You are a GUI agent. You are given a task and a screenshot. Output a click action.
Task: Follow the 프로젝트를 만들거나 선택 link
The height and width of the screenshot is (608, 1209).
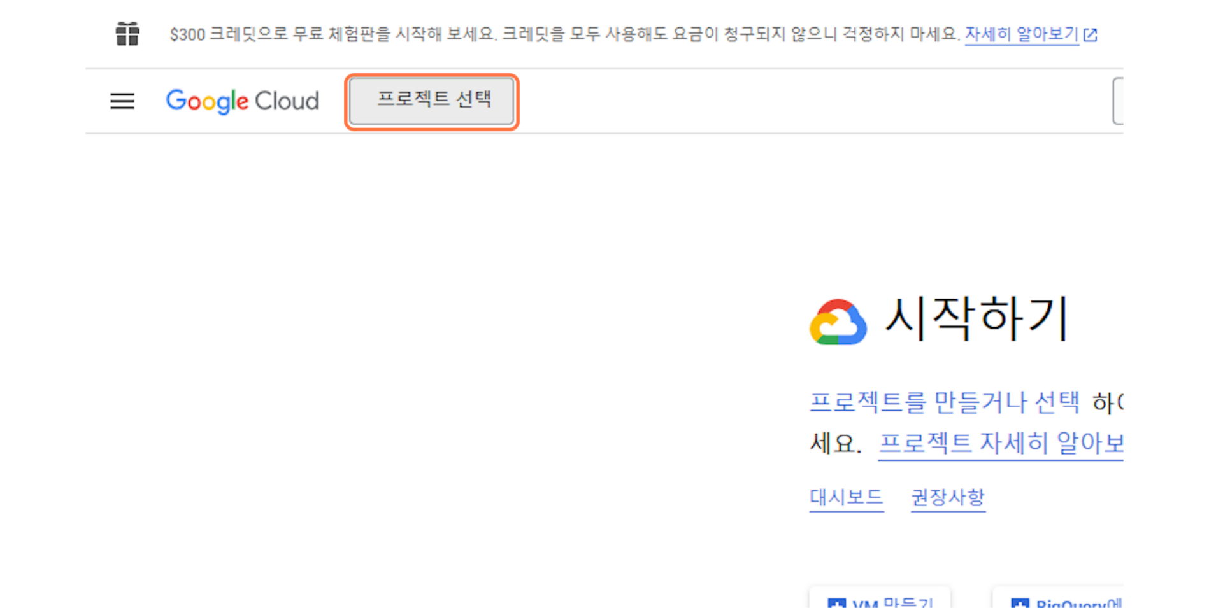click(x=945, y=402)
